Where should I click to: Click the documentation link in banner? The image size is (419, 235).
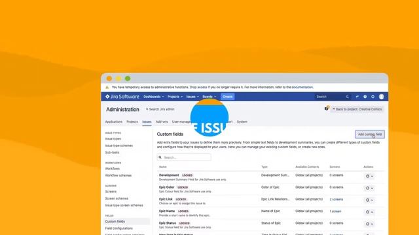(x=302, y=87)
